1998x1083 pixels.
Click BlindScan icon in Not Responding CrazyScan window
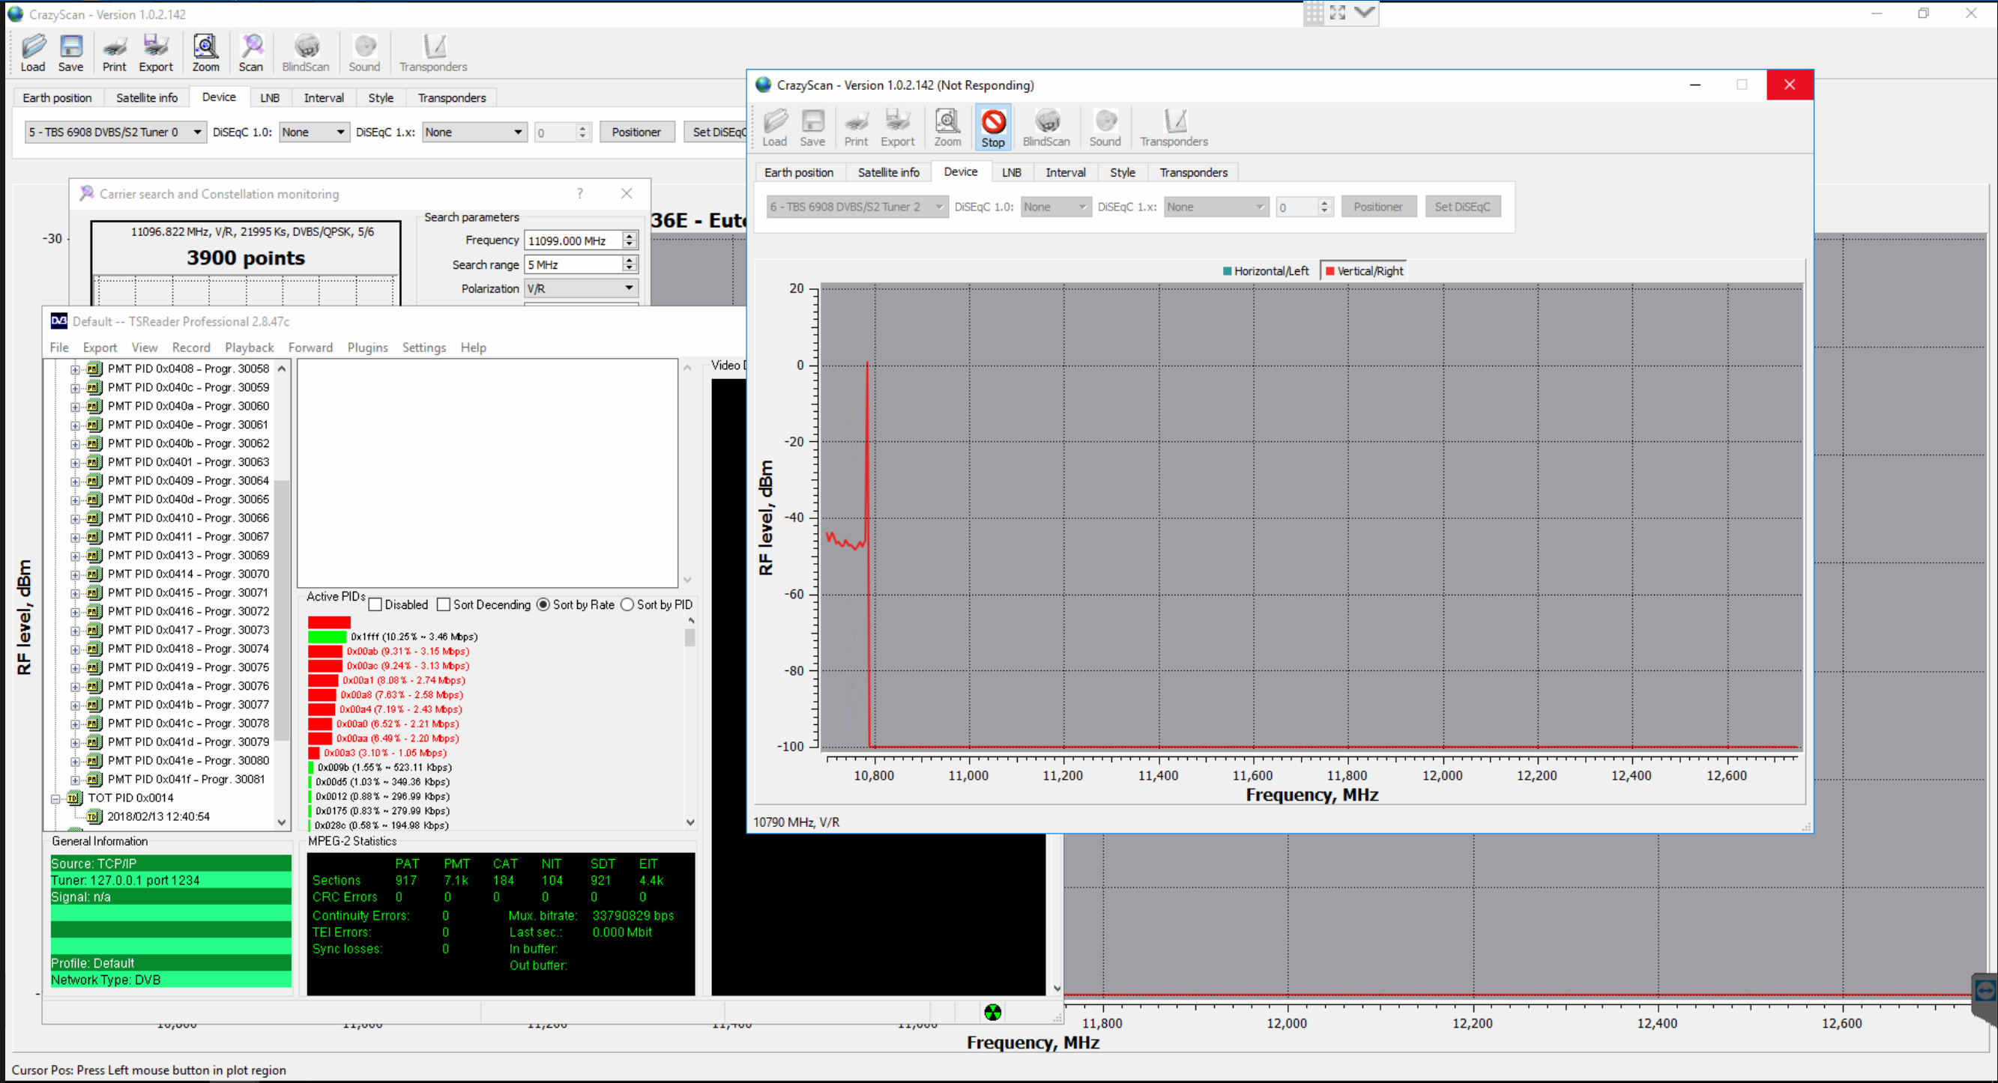pos(1046,128)
